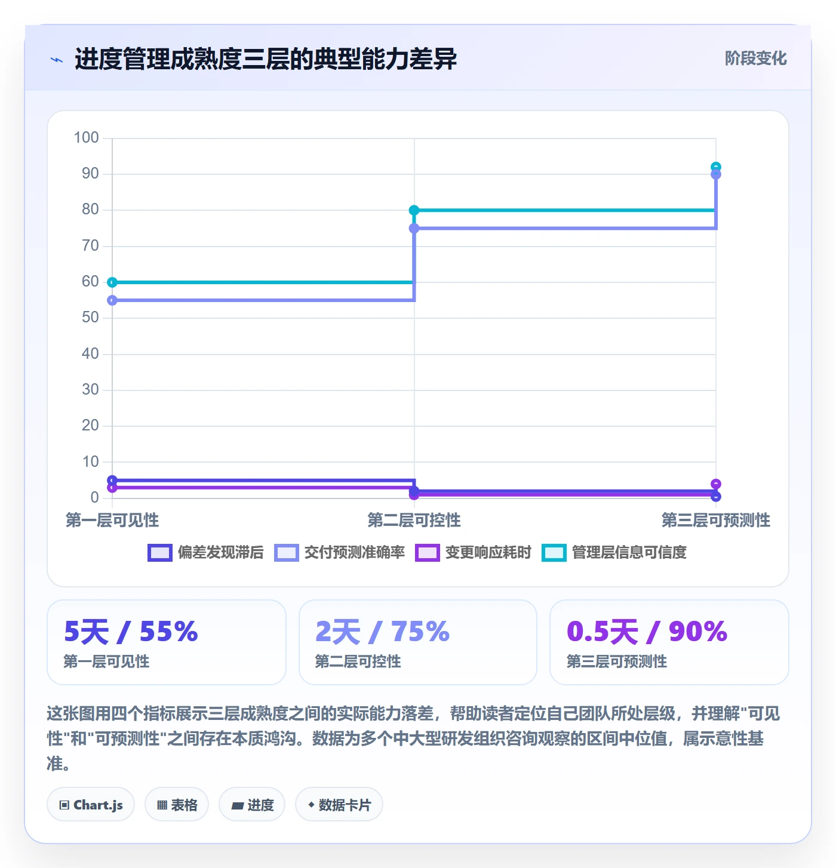Click the 管理层信息可信度 legend label
Viewport: 836px width, 868px height.
[x=629, y=553]
